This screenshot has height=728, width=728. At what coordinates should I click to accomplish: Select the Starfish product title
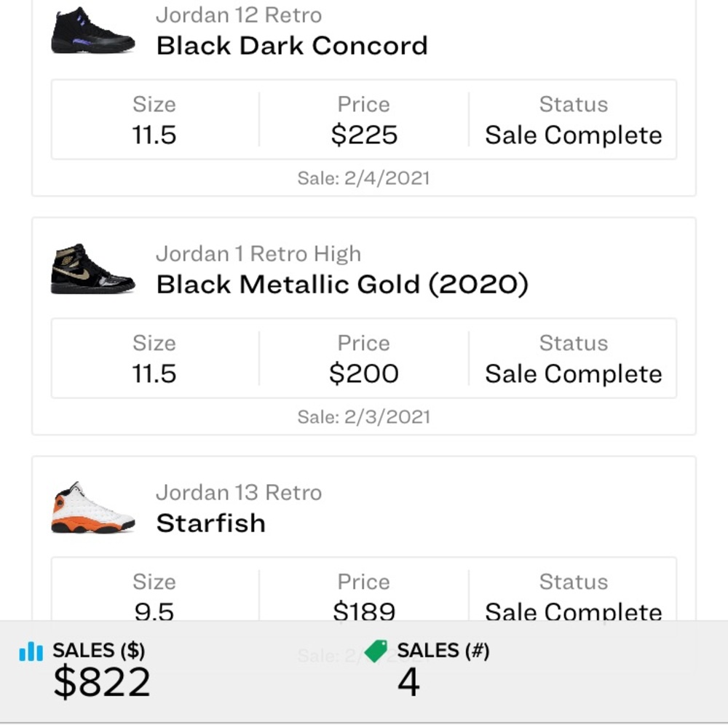pyautogui.click(x=211, y=523)
